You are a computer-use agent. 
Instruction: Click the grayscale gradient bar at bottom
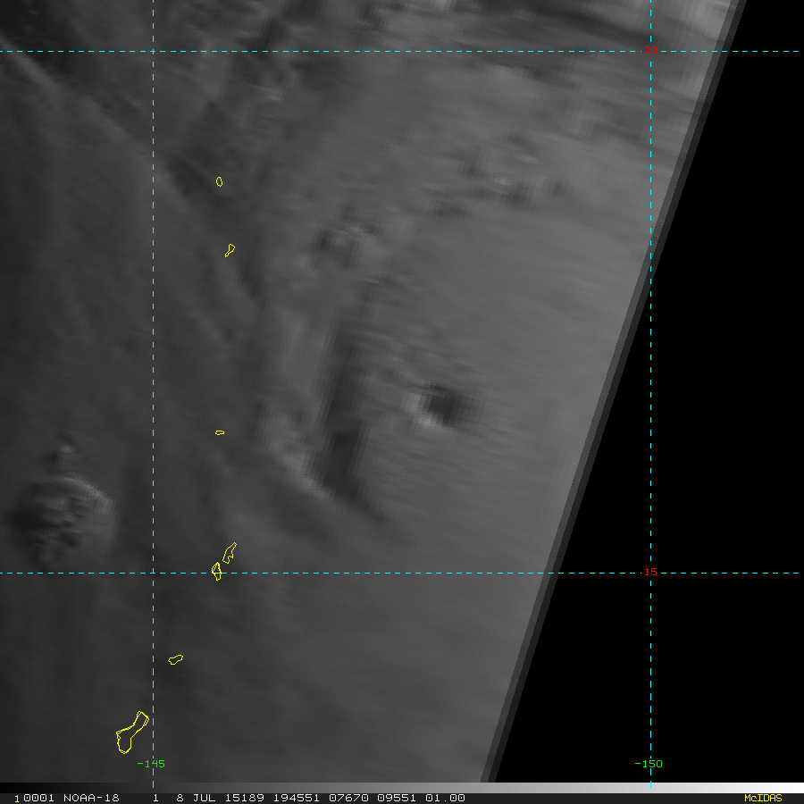[x=402, y=788]
